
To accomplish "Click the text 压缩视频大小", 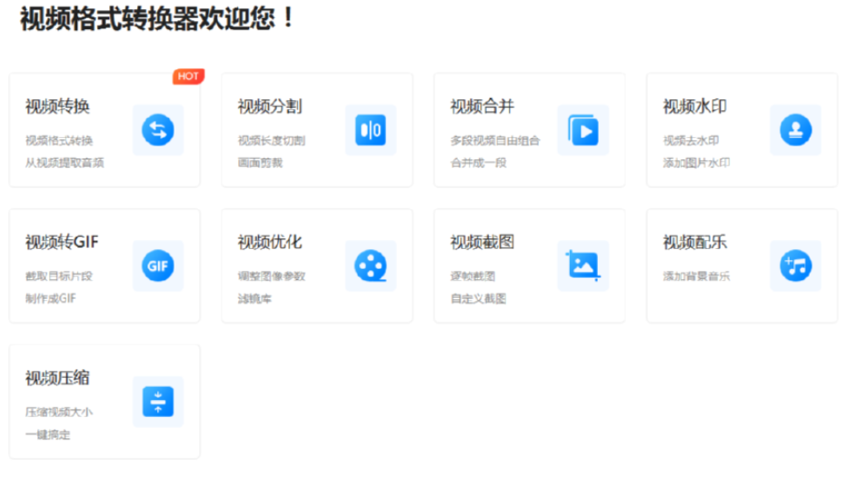I will 59,413.
